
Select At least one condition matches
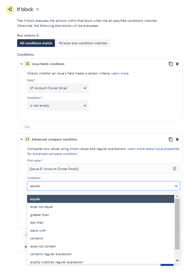pos(83,43)
